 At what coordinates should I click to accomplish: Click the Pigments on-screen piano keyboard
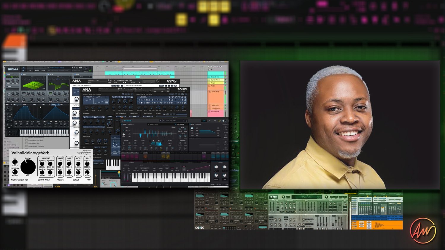point(171,177)
